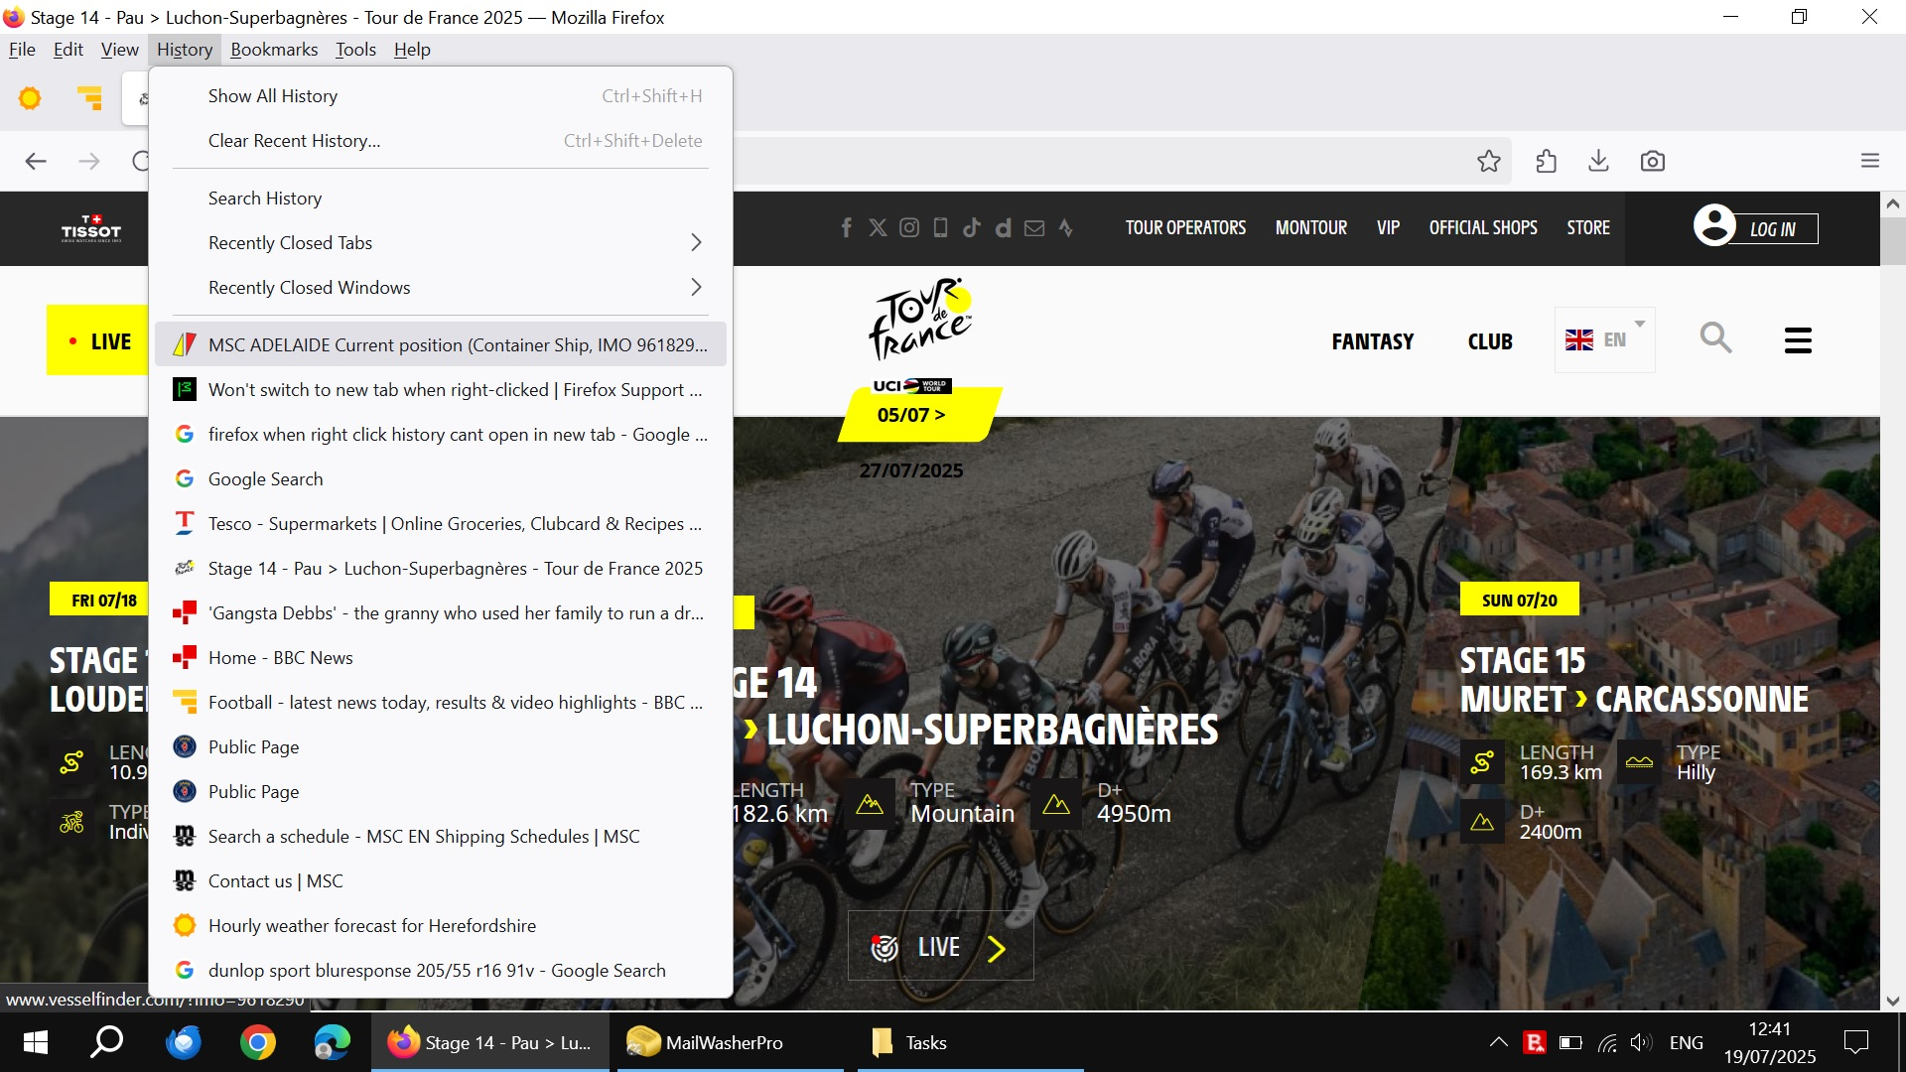This screenshot has height=1072, width=1906.
Task: Click the Tour de France logo
Action: [920, 319]
